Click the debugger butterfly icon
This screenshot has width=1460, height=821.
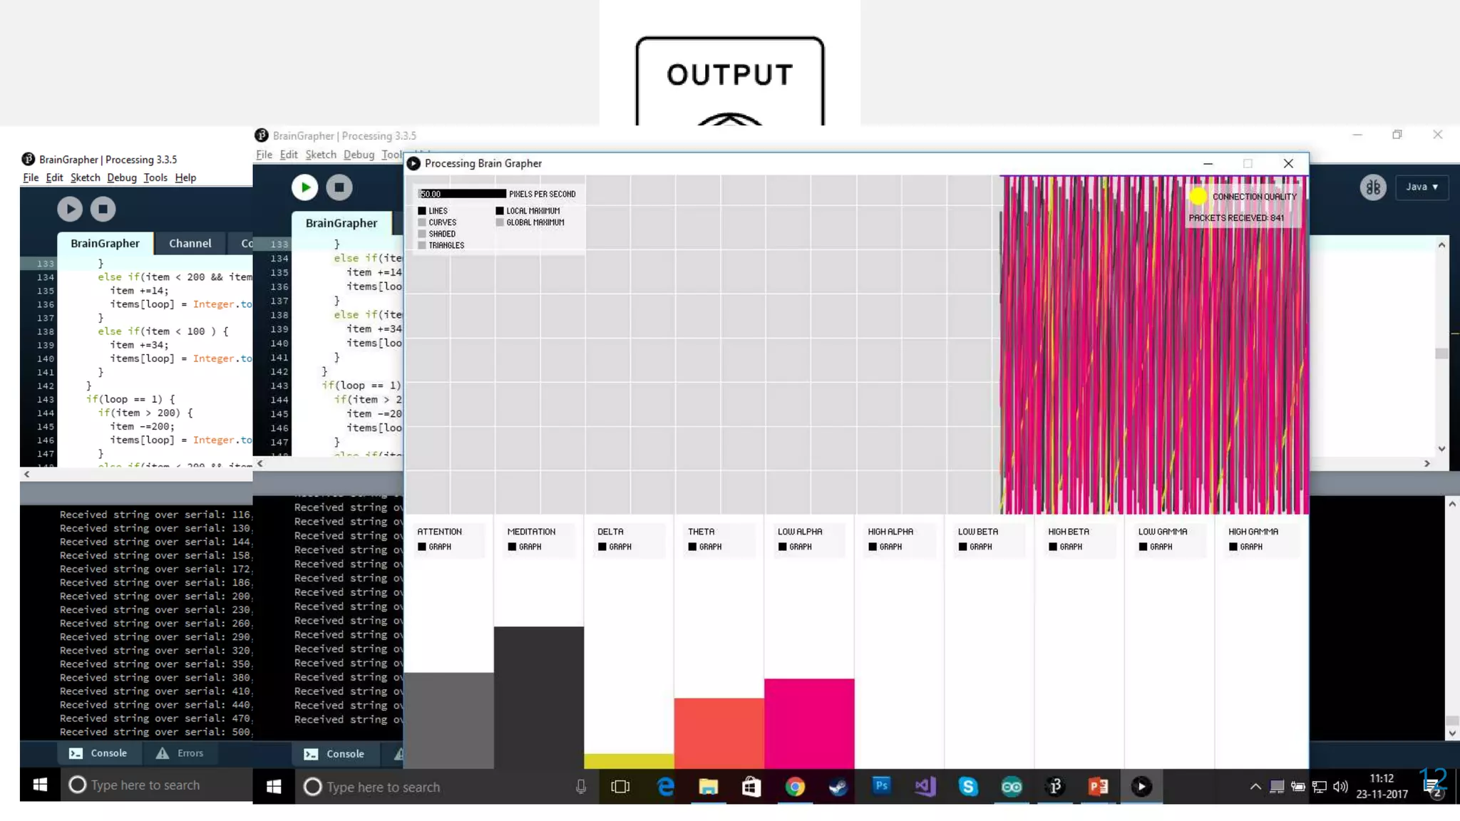click(x=1372, y=187)
